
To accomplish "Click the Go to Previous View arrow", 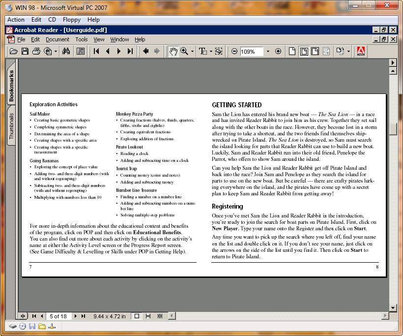I will [x=146, y=51].
